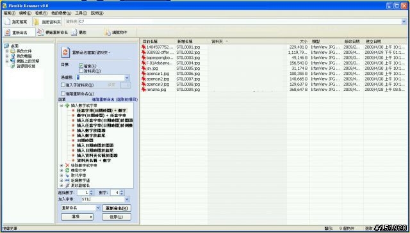This screenshot has height=233, width=410.
Task: Click the 重新命名(R) rename button
Action: click(x=117, y=208)
